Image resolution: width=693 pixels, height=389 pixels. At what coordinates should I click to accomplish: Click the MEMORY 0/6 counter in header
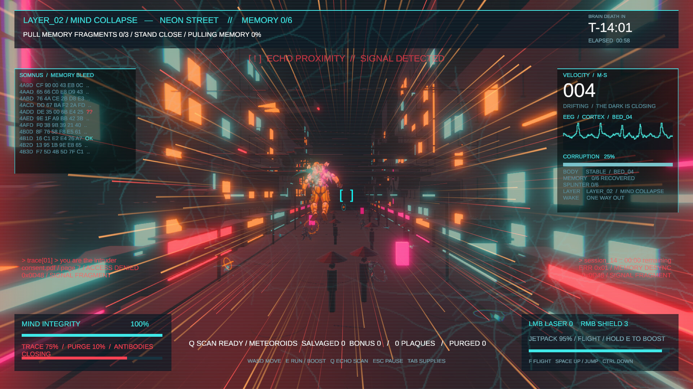coord(267,21)
